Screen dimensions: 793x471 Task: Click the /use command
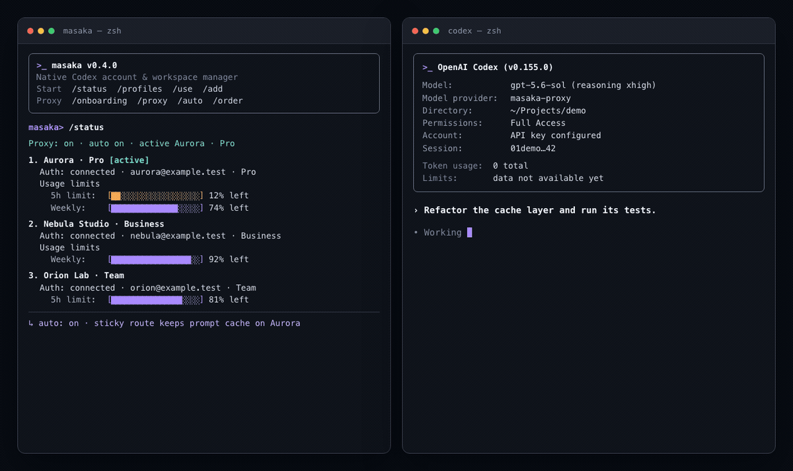182,89
